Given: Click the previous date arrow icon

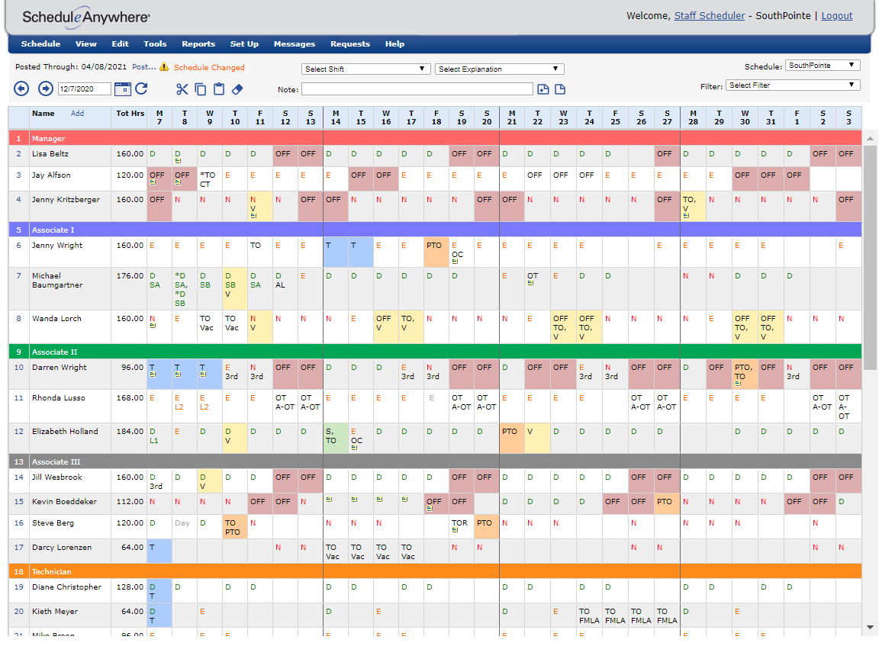Looking at the screenshot, I should [x=21, y=88].
